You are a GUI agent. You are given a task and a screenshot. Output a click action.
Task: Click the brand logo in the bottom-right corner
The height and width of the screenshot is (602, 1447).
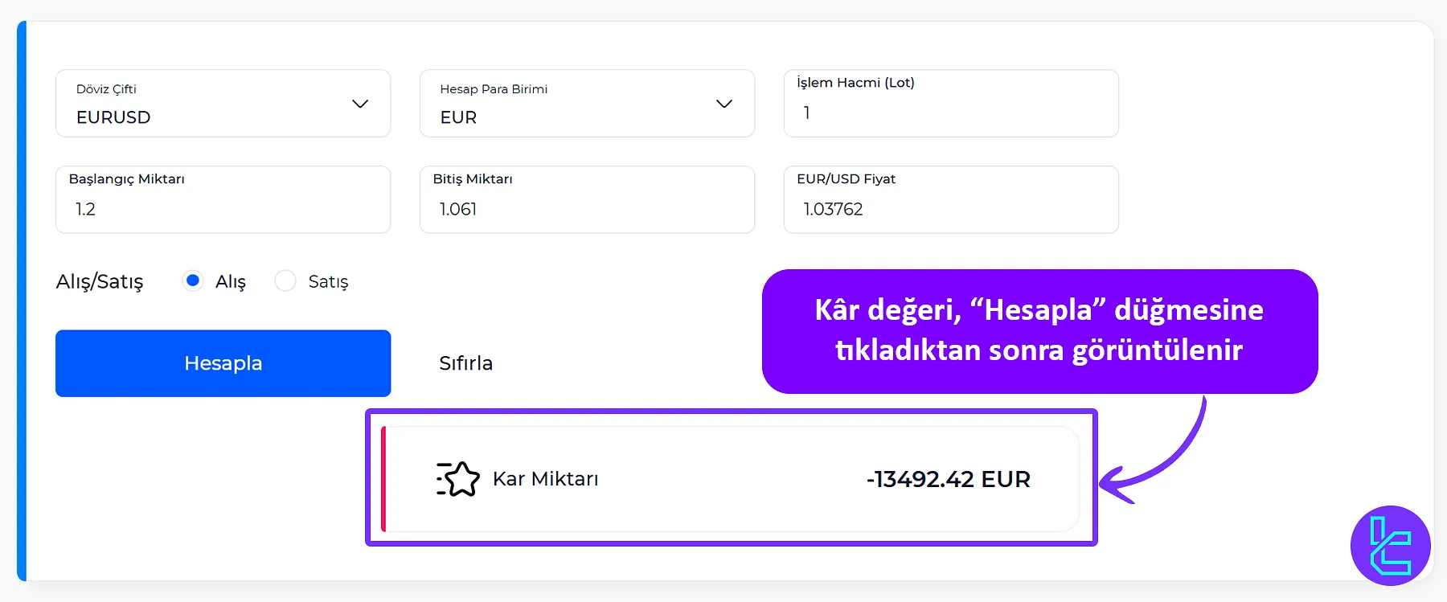pyautogui.click(x=1391, y=545)
